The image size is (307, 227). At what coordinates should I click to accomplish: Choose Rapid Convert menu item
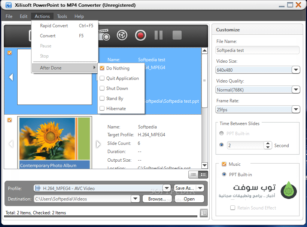(65, 26)
